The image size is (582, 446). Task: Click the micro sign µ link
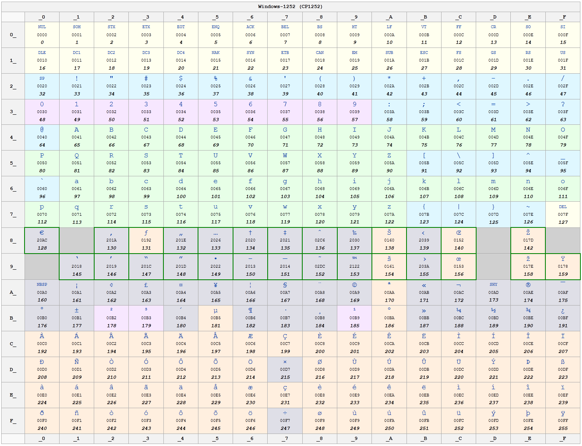216,310
